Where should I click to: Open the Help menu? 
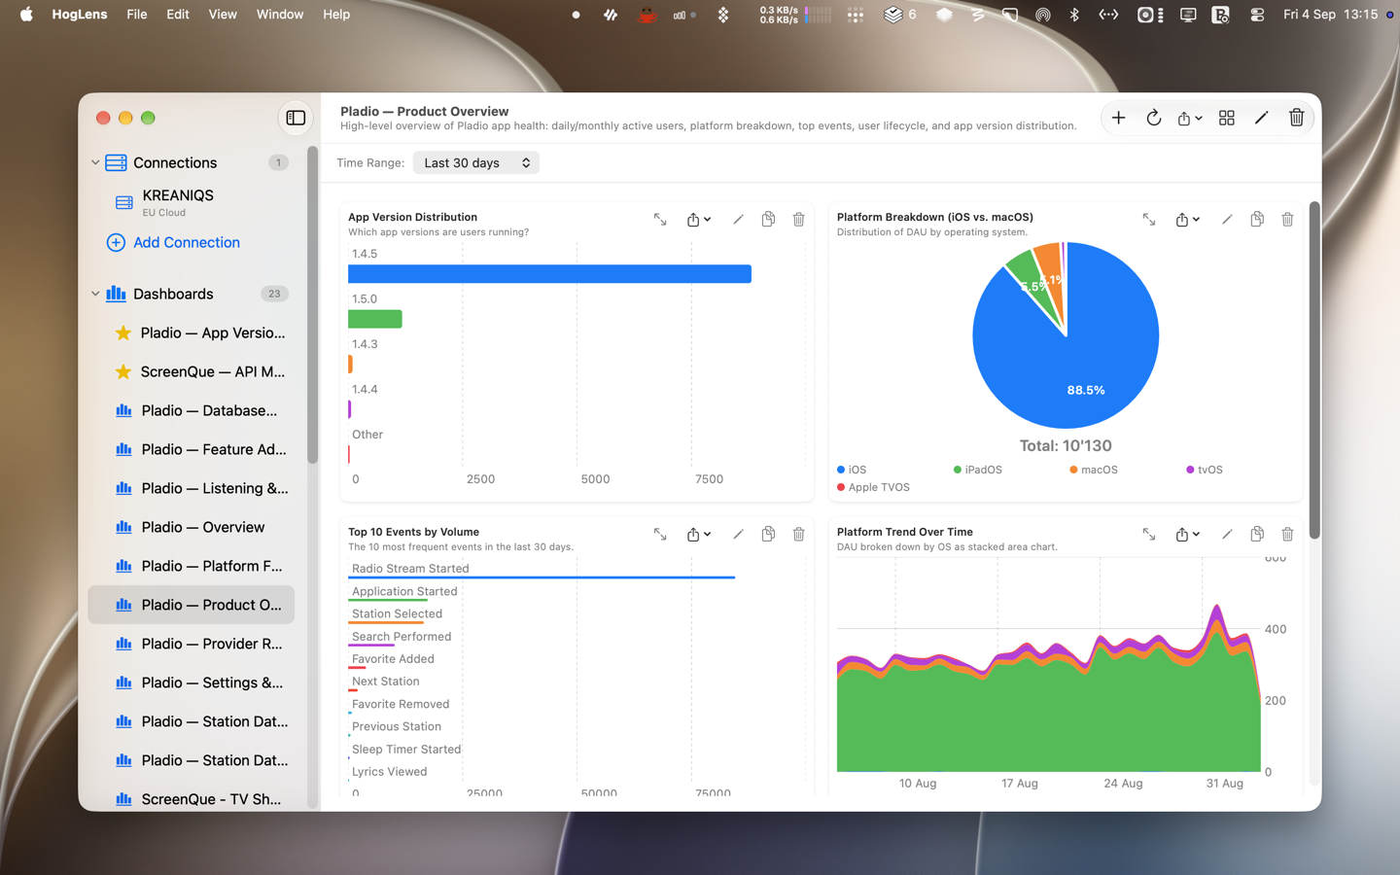tap(336, 15)
